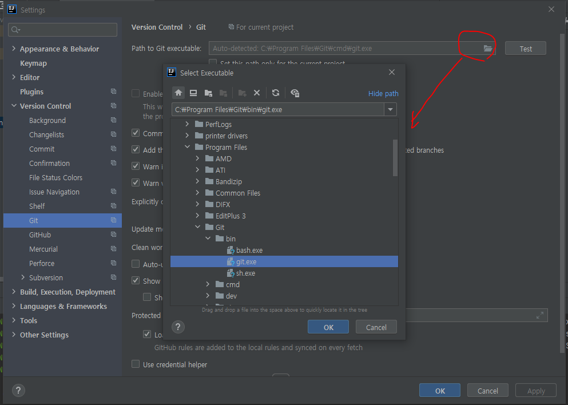Toggle second Warn checkbox
This screenshot has width=568, height=405.
coord(136,182)
